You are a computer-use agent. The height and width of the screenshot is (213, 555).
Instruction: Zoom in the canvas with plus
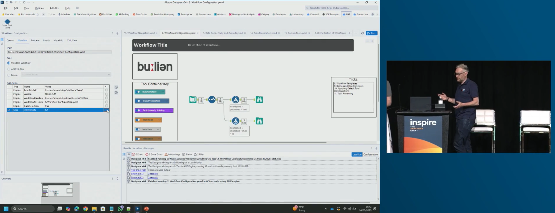[372, 41]
